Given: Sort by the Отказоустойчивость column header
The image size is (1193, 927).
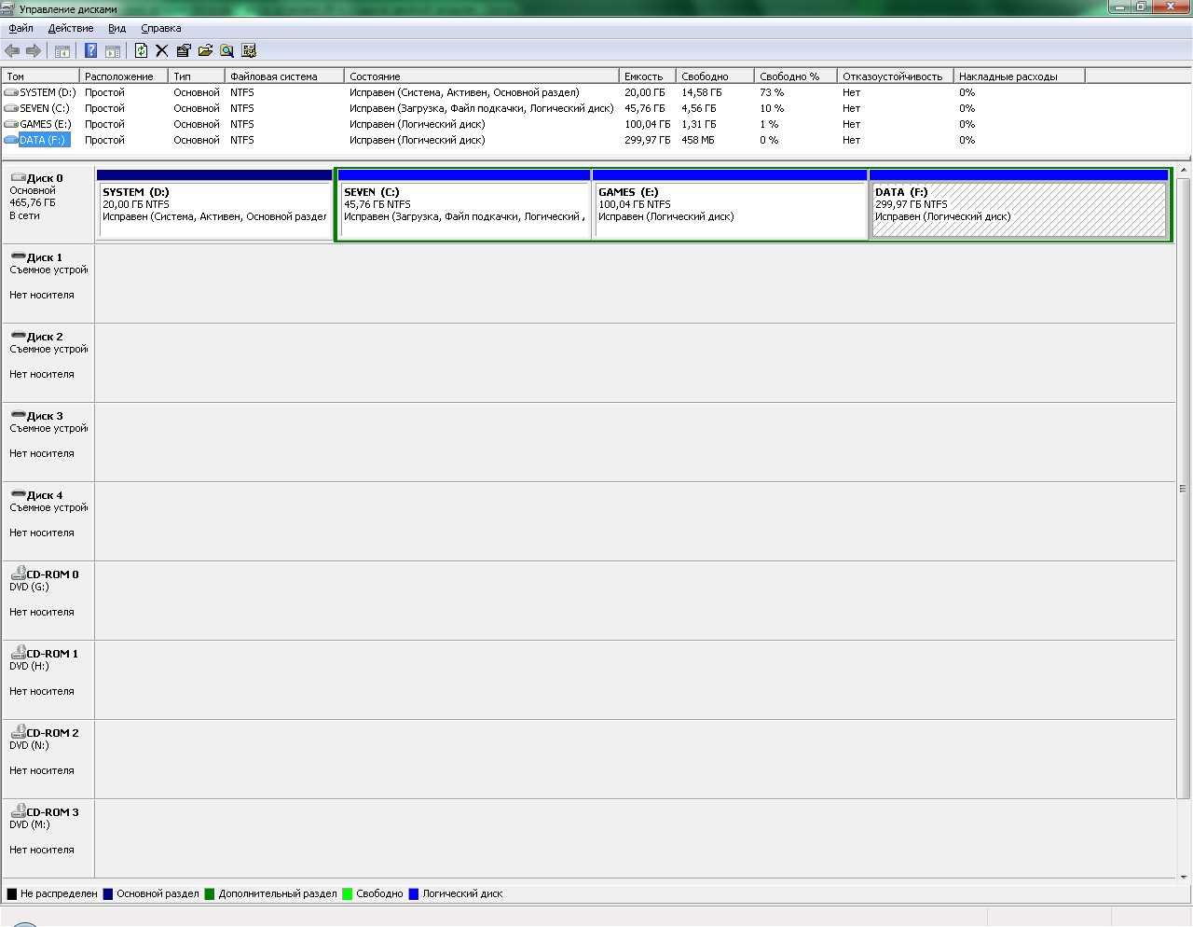Looking at the screenshot, I should click(895, 76).
